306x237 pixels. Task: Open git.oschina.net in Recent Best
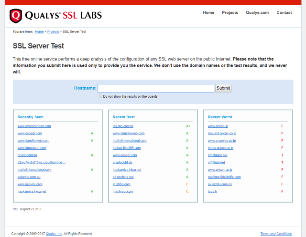pyautogui.click(x=123, y=177)
